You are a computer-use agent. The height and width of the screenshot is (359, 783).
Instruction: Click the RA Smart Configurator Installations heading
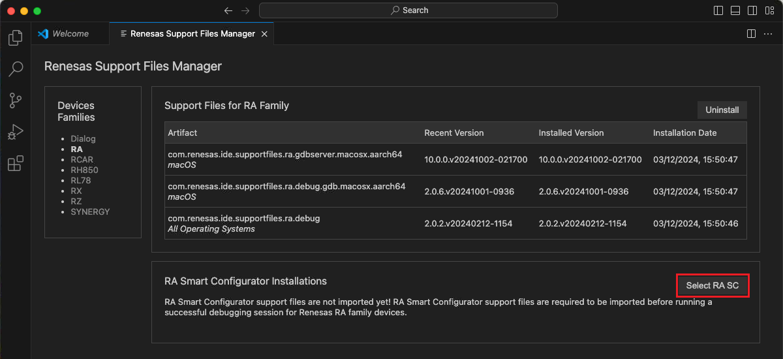[245, 281]
